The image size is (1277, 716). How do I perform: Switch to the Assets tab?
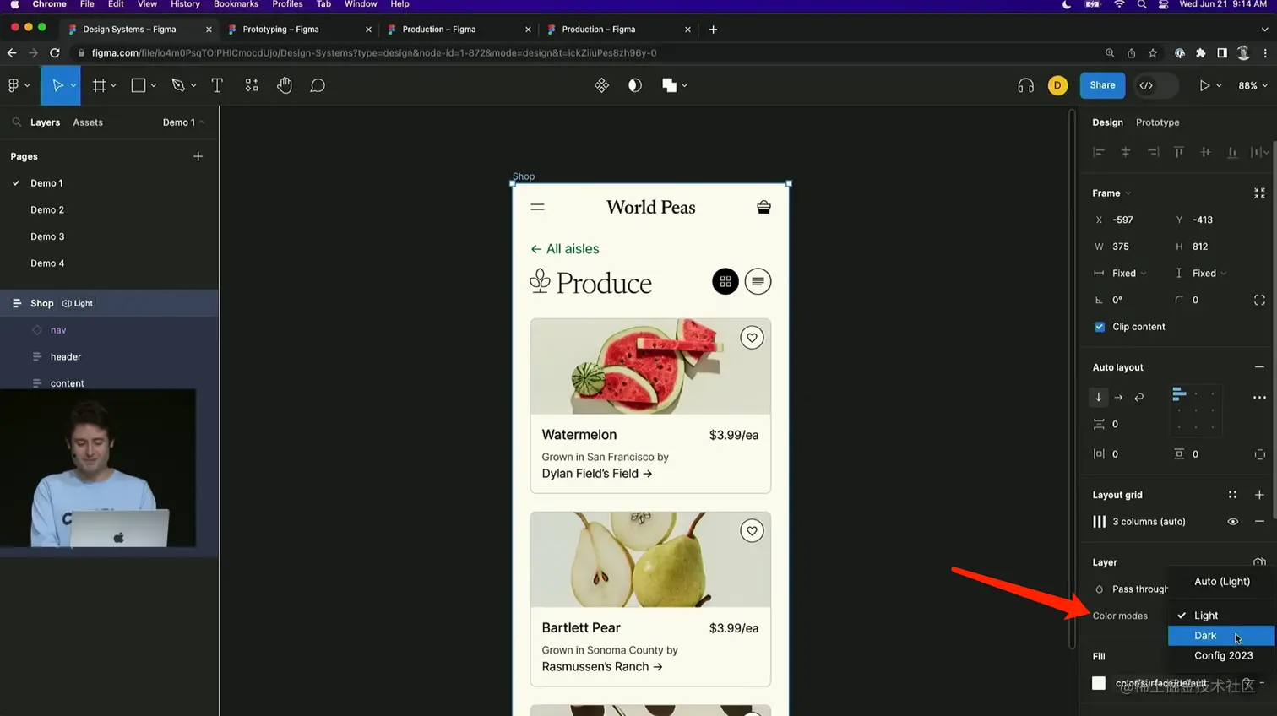(88, 122)
